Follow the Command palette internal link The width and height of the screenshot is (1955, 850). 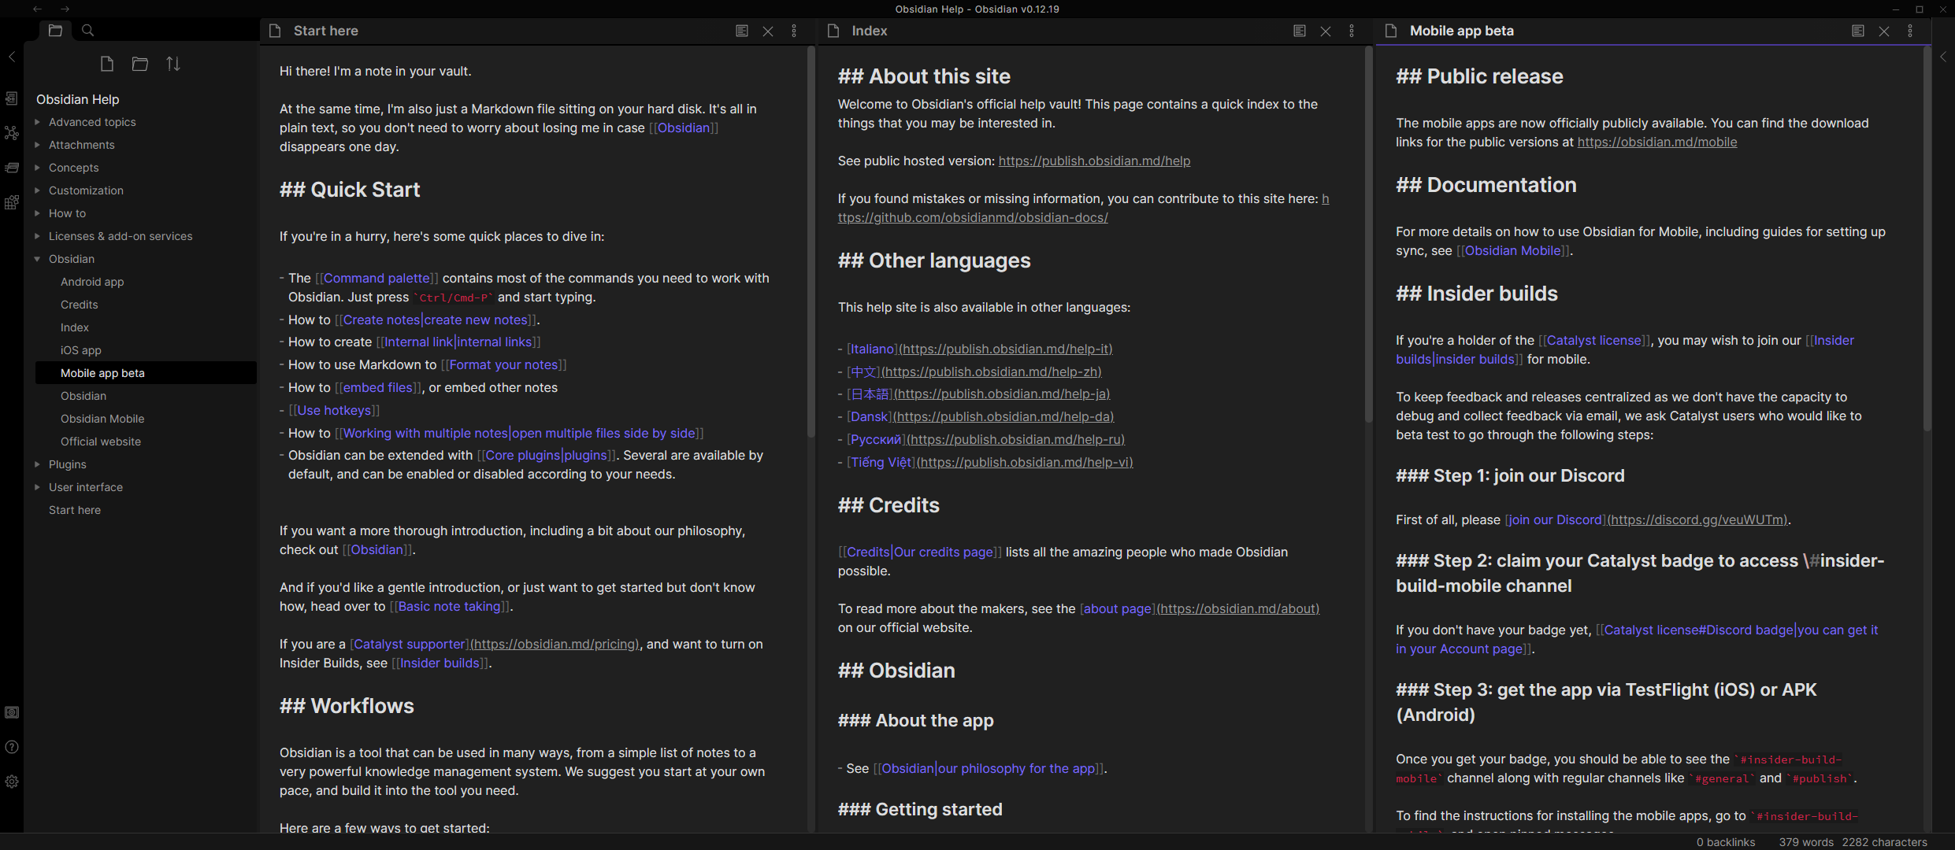click(x=377, y=278)
